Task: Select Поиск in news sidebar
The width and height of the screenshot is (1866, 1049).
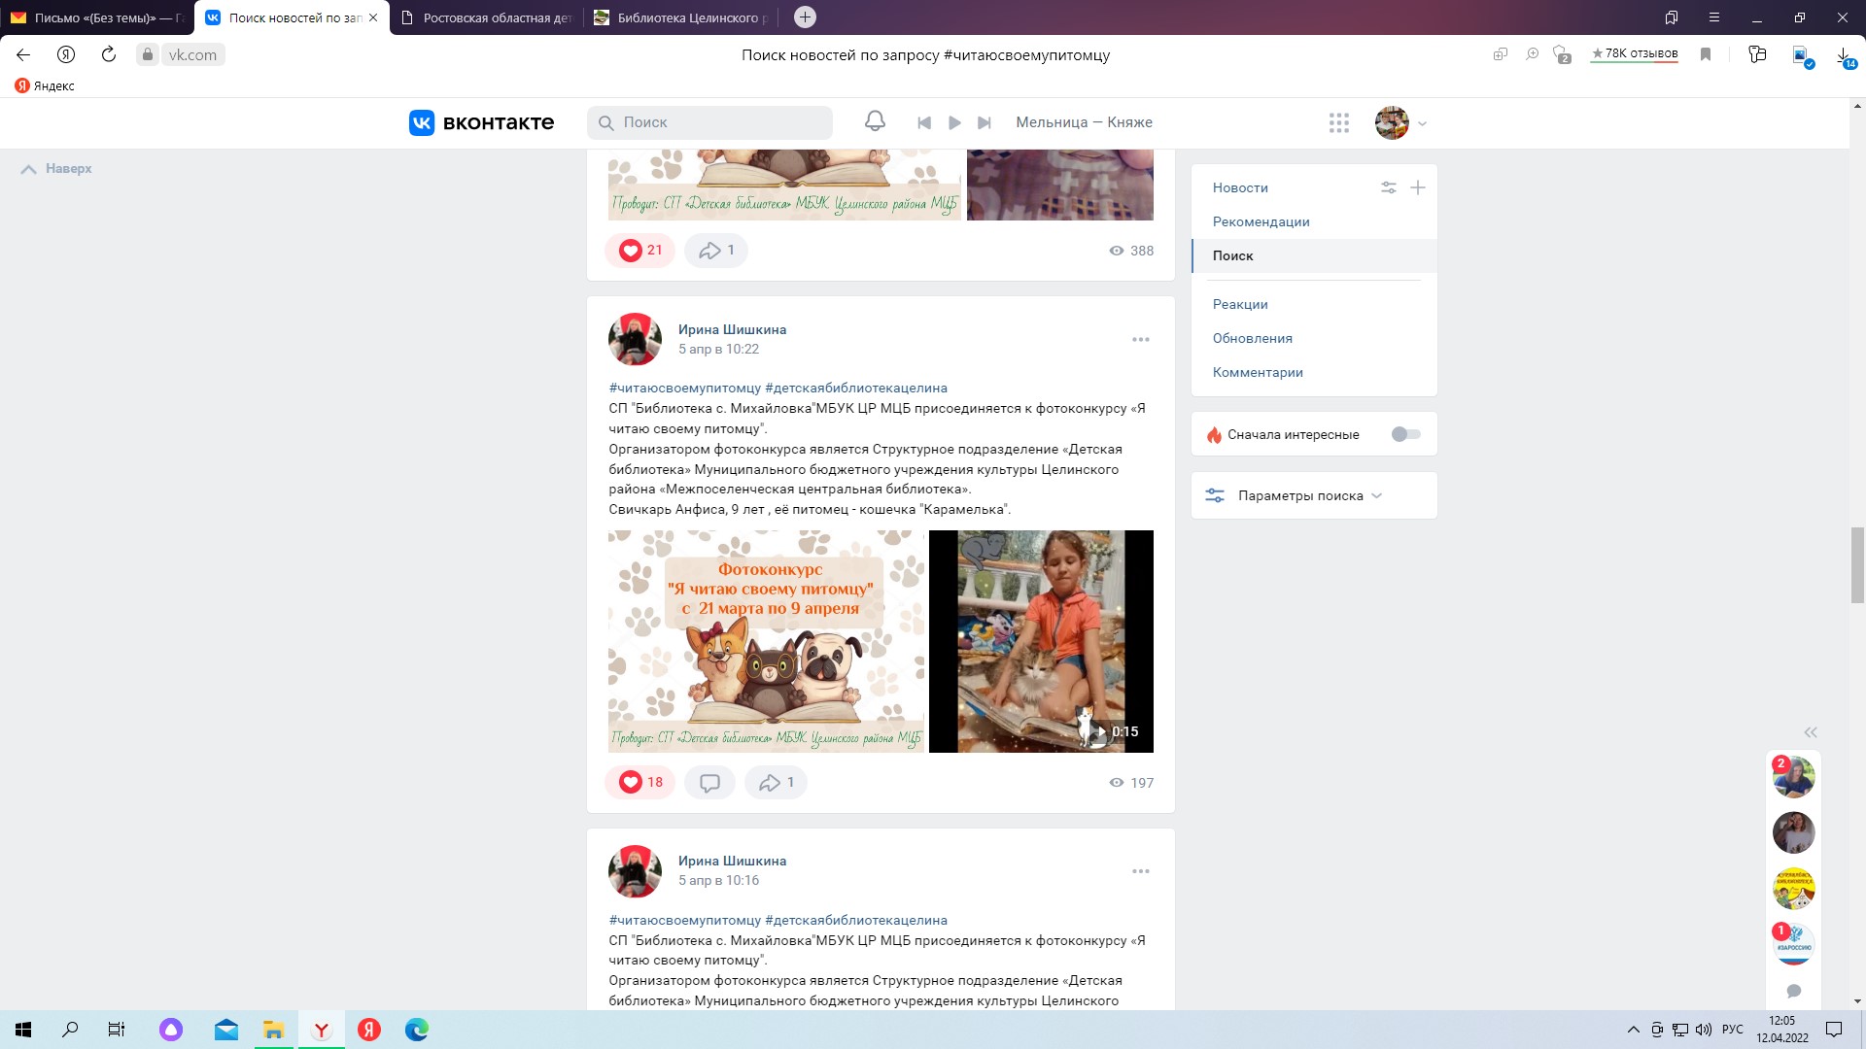Action: [1314, 255]
